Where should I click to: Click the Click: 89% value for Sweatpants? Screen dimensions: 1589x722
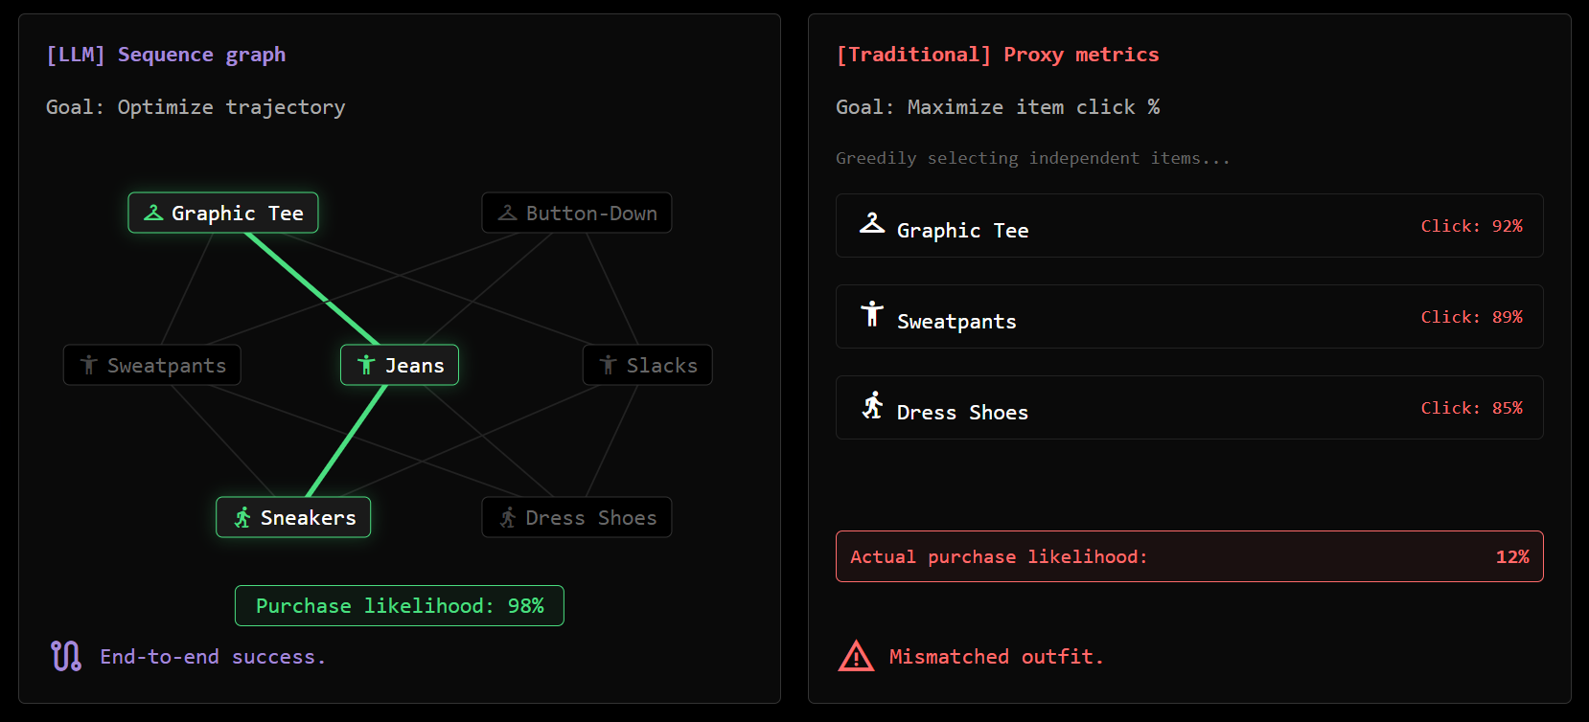tap(1471, 317)
